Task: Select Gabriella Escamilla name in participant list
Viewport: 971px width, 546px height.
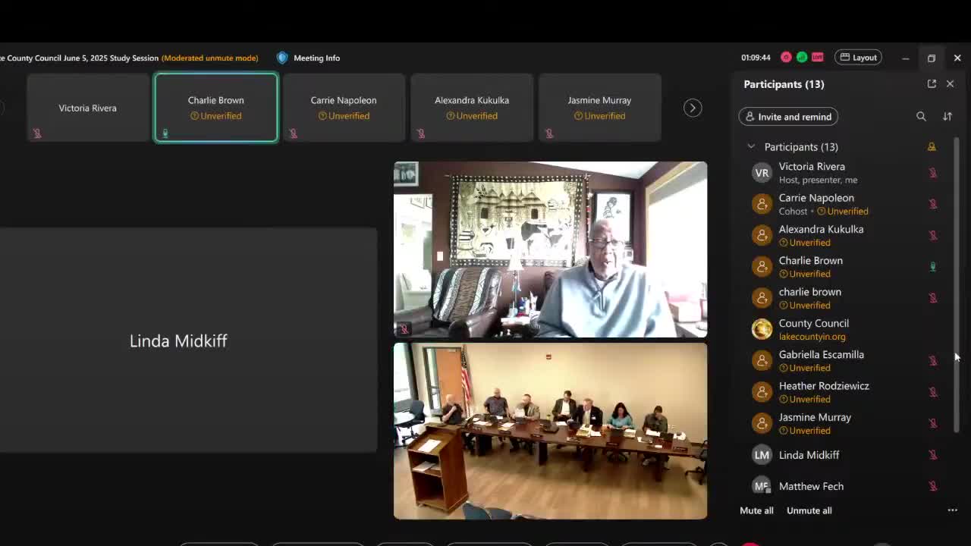Action: 821,355
